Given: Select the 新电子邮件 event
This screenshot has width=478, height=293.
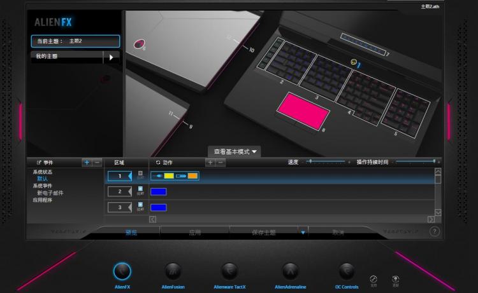Looking at the screenshot, I should coord(50,193).
